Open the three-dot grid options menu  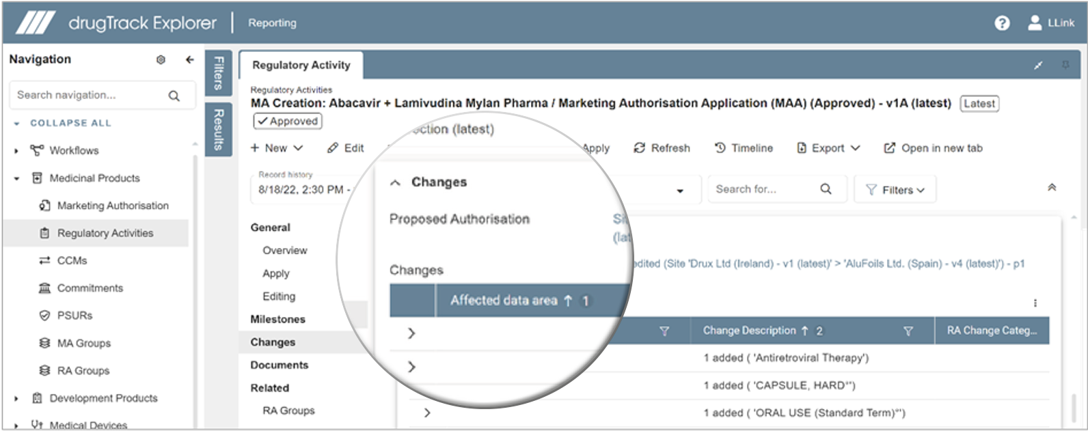click(x=1035, y=303)
